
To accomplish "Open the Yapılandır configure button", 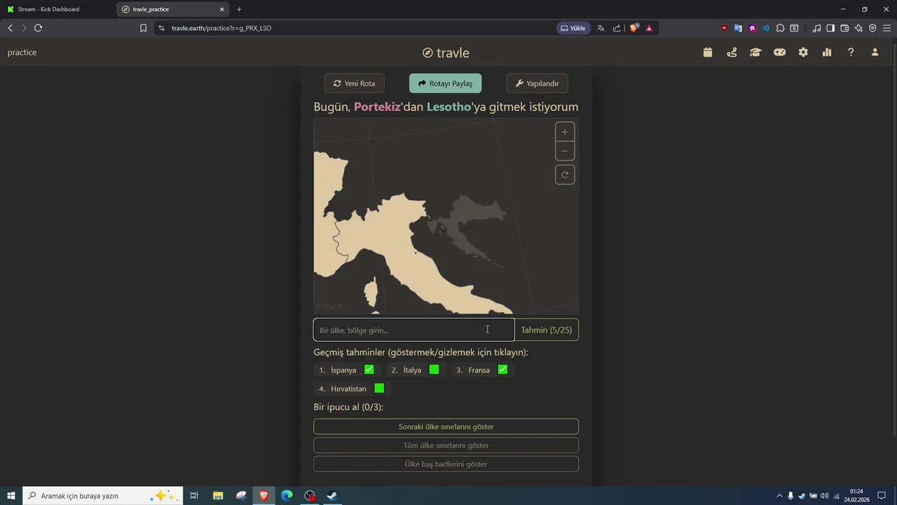I will click(x=537, y=83).
